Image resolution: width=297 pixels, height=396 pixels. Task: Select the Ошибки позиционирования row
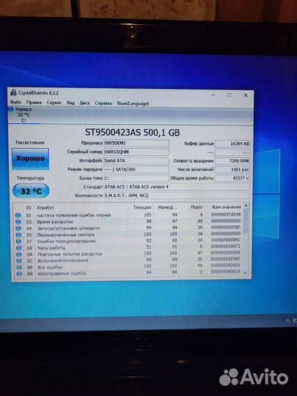click(128, 241)
